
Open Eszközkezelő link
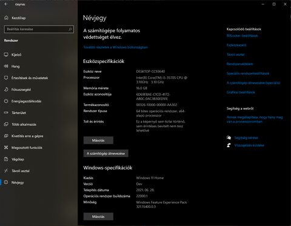click(x=236, y=45)
